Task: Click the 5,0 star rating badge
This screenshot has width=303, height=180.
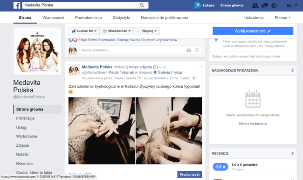Action: [220, 166]
